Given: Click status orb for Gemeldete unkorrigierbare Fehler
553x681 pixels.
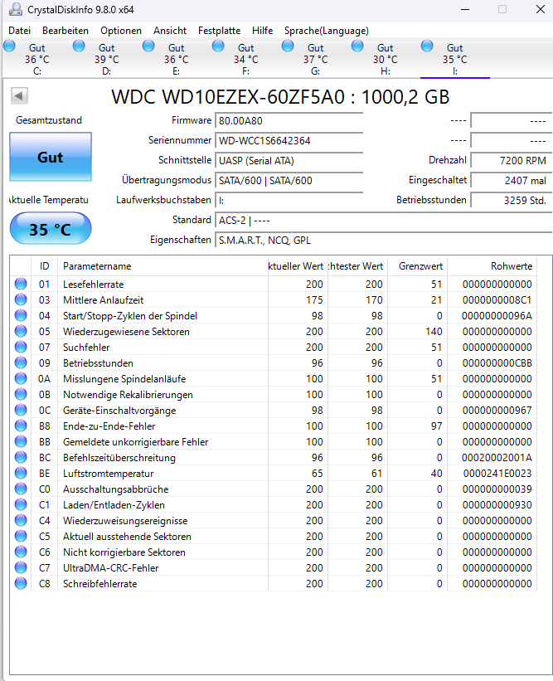Looking at the screenshot, I should 21,441.
